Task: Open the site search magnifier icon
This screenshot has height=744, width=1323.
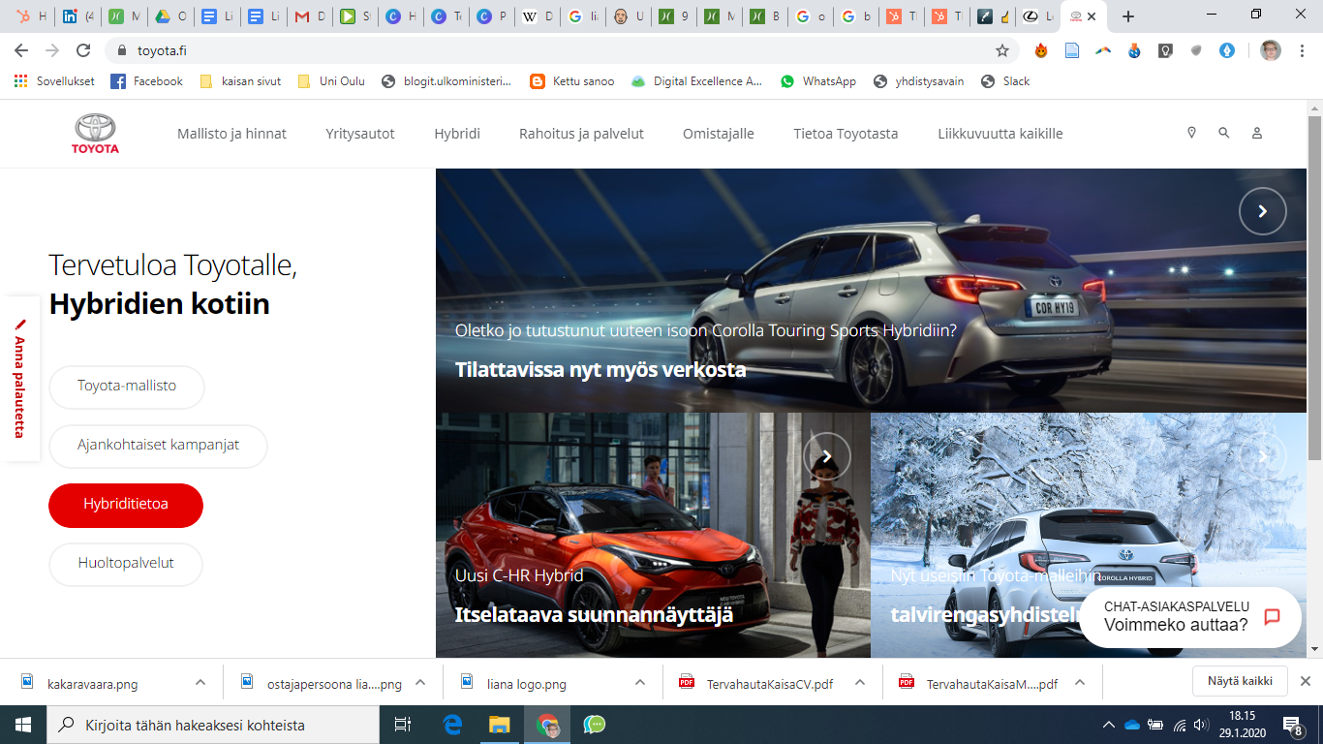Action: tap(1224, 133)
